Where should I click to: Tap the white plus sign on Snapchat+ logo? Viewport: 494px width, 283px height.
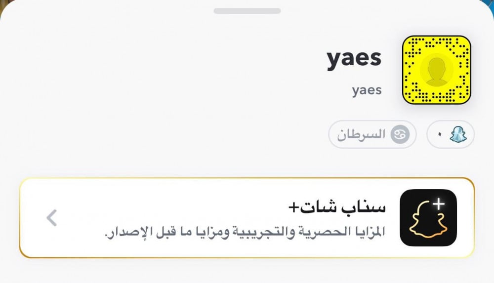pos(439,203)
